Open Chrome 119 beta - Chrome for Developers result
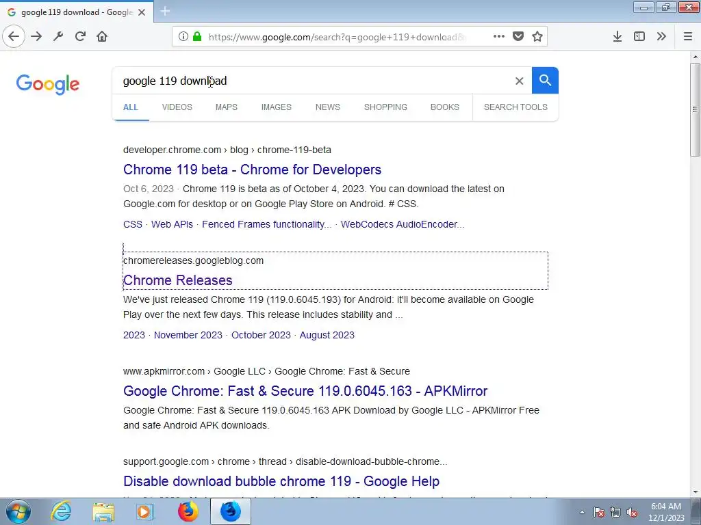 coord(252,170)
